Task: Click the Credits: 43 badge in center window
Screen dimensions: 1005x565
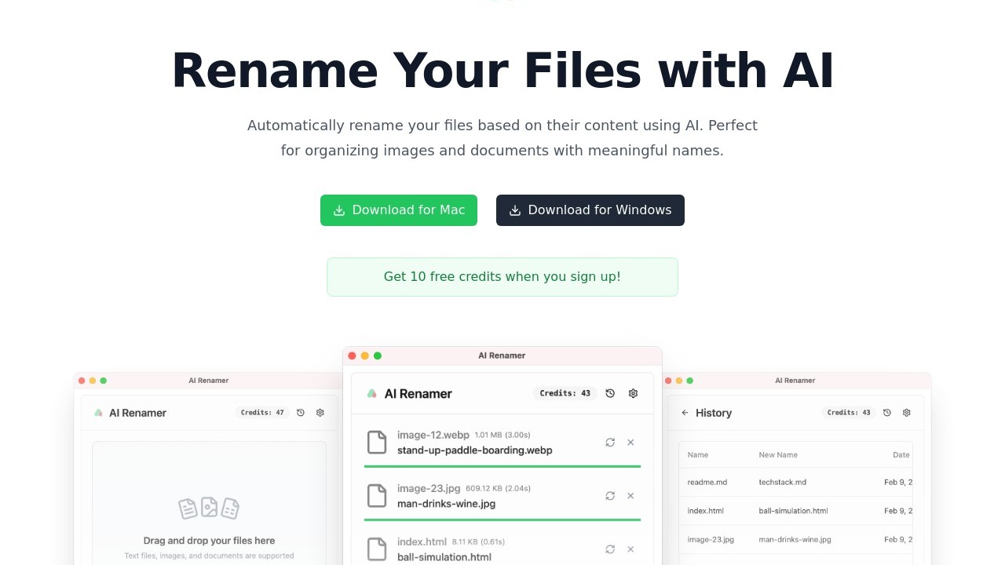Action: coord(565,393)
